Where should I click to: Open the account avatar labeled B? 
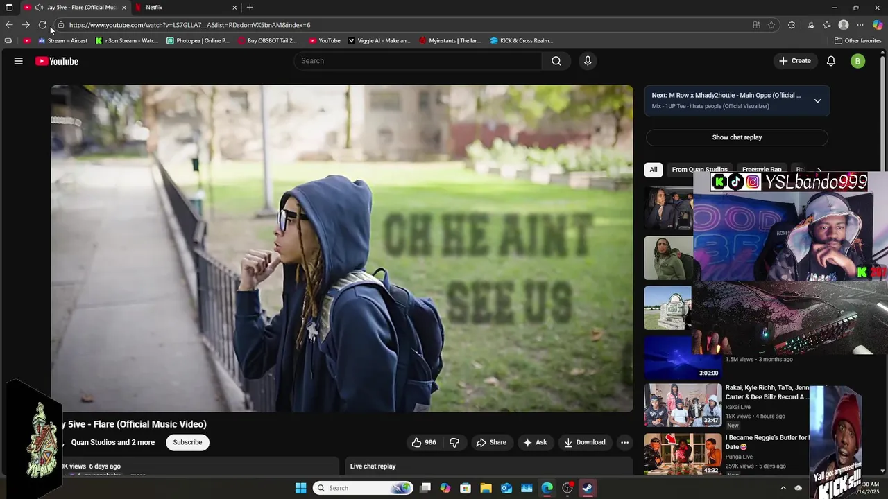[858, 61]
